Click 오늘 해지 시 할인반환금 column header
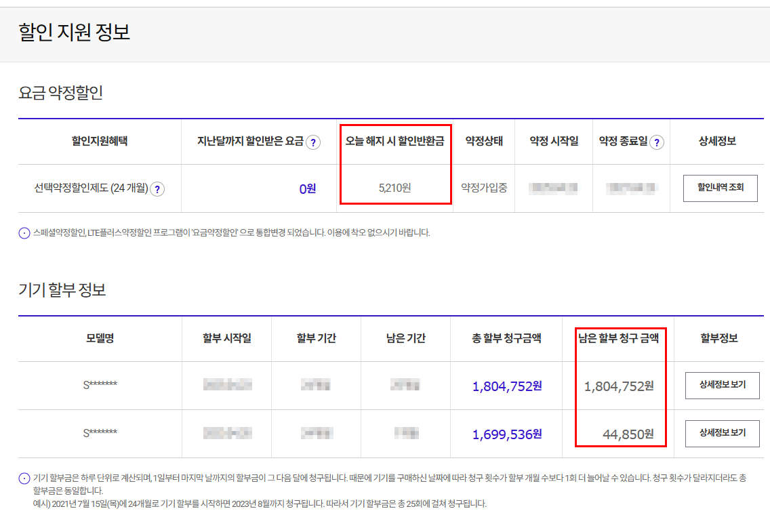Screen dimensions: 770x511 coord(394,142)
